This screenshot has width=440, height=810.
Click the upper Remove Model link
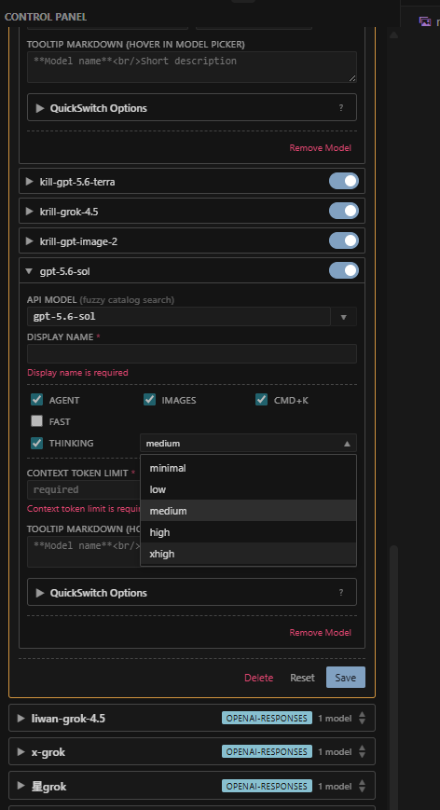click(x=320, y=148)
